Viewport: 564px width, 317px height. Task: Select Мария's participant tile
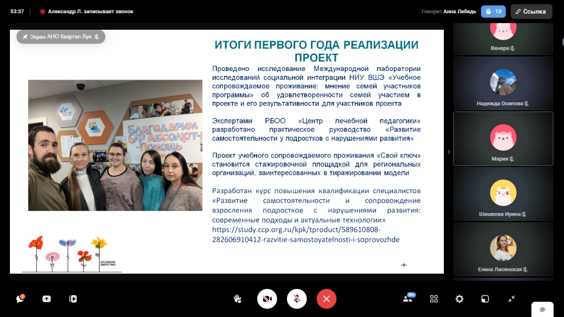tap(503, 138)
